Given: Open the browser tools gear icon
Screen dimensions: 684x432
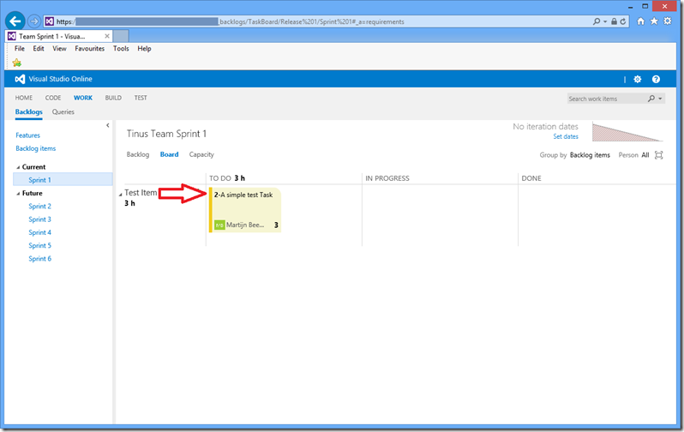Looking at the screenshot, I should tap(668, 21).
